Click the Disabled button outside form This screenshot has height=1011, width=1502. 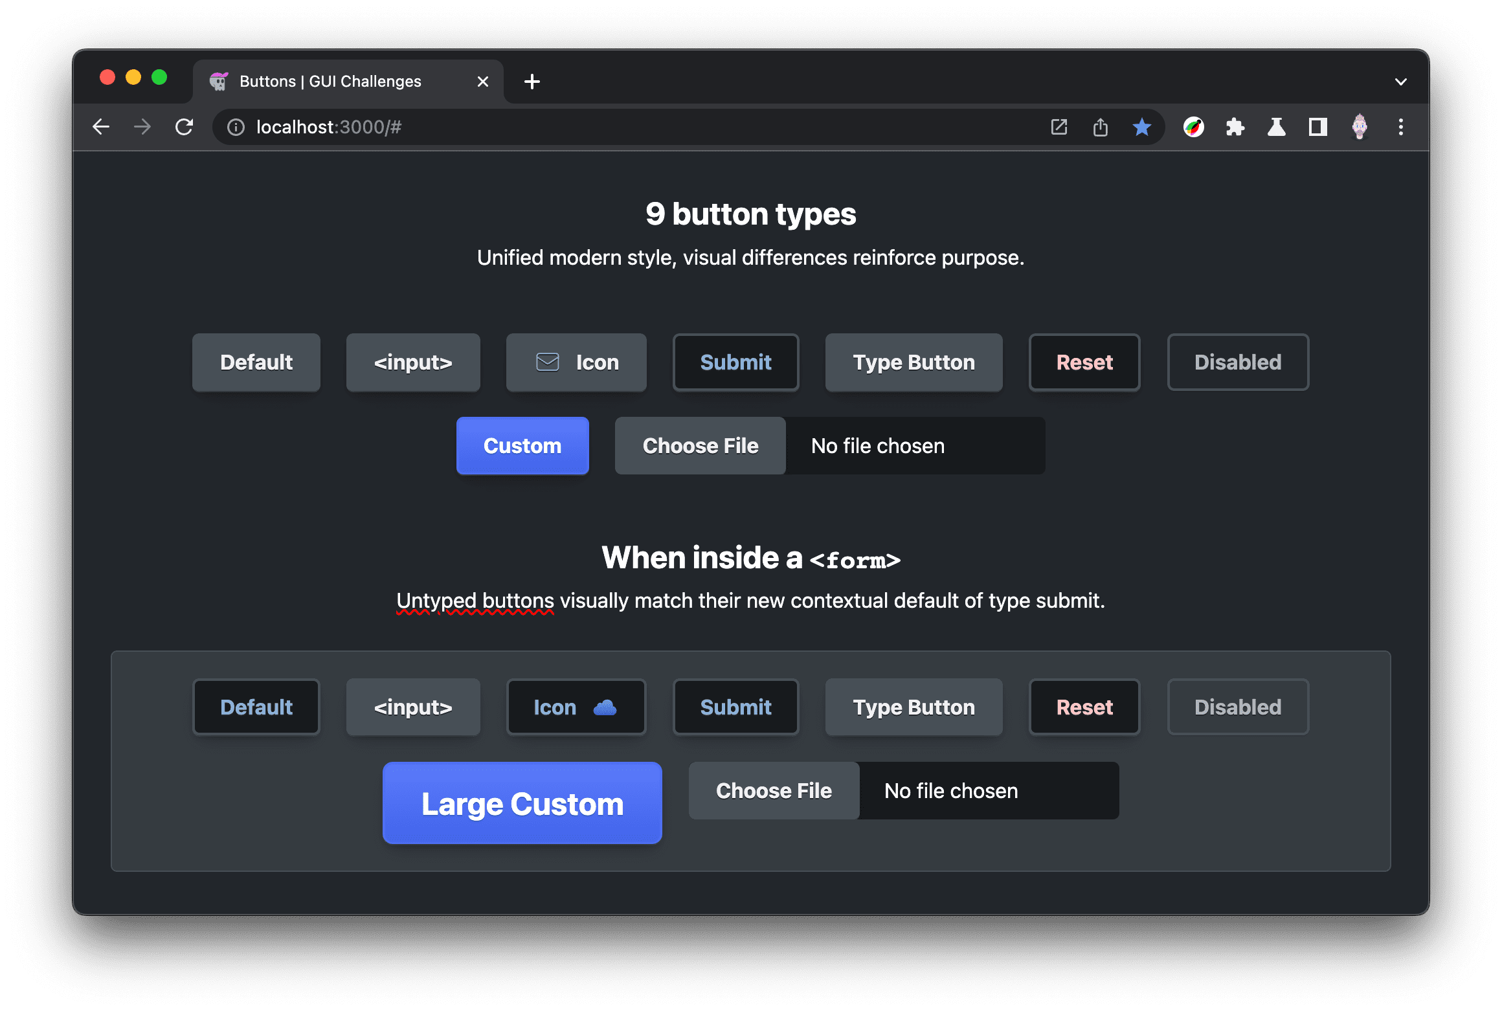[x=1237, y=362]
